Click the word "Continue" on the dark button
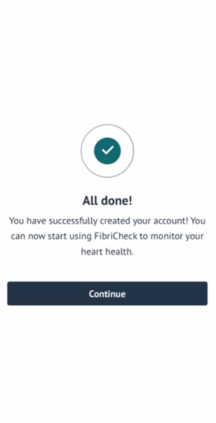 tap(108, 294)
